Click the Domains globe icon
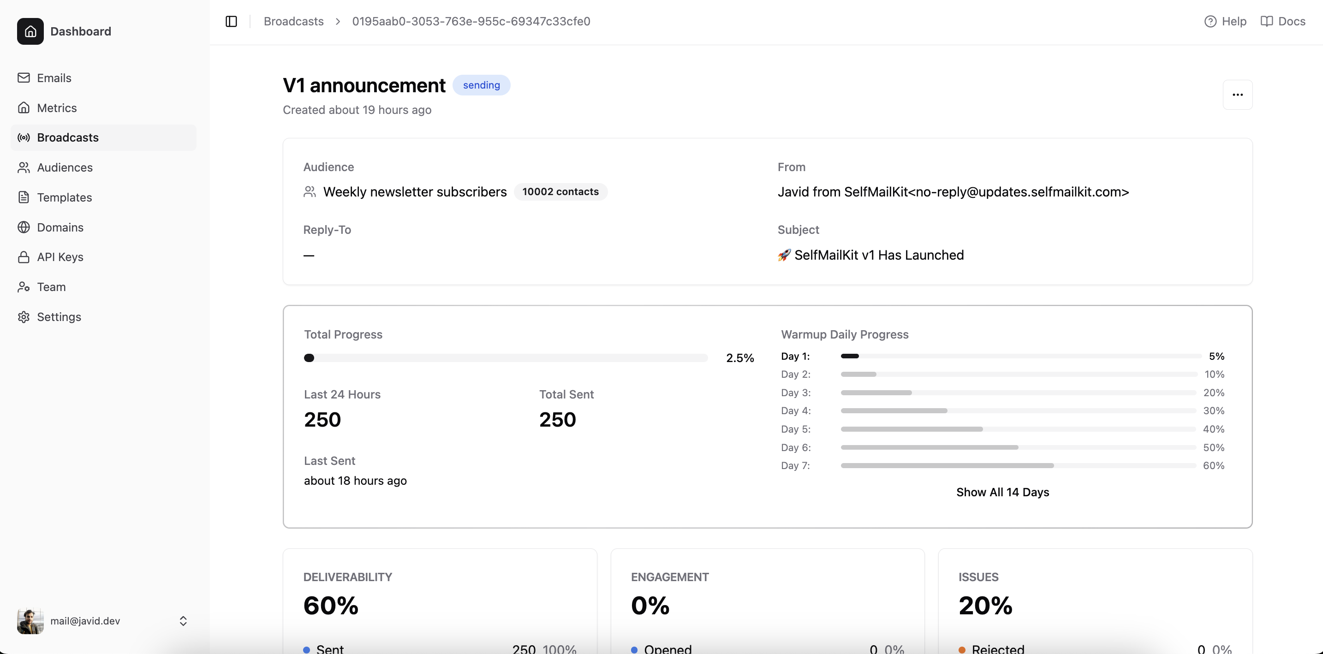Viewport: 1323px width, 654px height. point(24,227)
